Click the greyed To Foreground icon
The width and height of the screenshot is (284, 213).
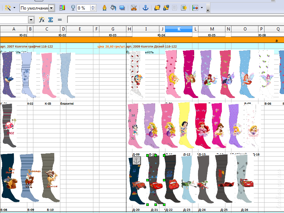tap(175, 8)
